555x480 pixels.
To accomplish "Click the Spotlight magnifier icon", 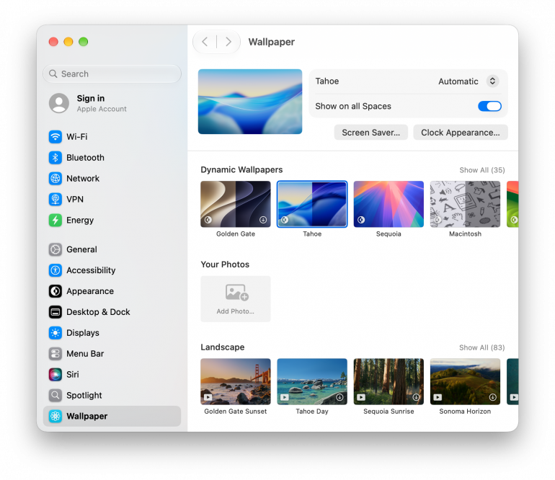I will 55,396.
